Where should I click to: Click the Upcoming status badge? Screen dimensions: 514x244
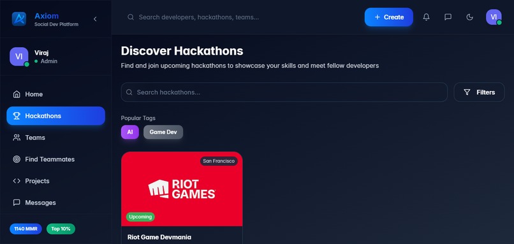coord(140,217)
